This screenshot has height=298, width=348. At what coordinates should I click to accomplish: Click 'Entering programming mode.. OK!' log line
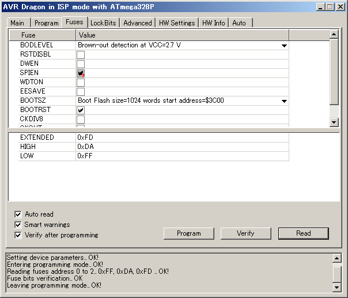(55, 265)
